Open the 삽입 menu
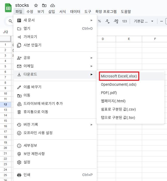This screenshot has height=181, width=167. pyautogui.click(x=52, y=12)
